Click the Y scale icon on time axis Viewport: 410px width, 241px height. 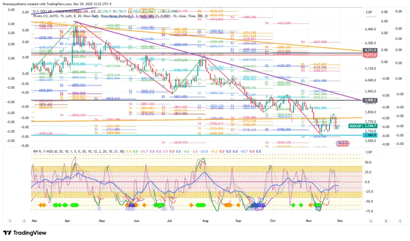[9, 221]
